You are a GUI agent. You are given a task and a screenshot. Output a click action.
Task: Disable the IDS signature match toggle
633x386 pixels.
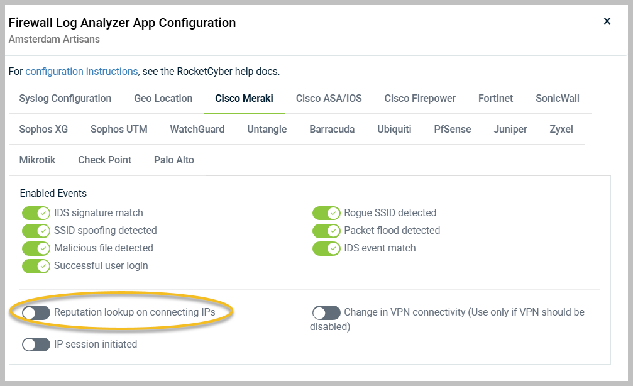coord(36,212)
